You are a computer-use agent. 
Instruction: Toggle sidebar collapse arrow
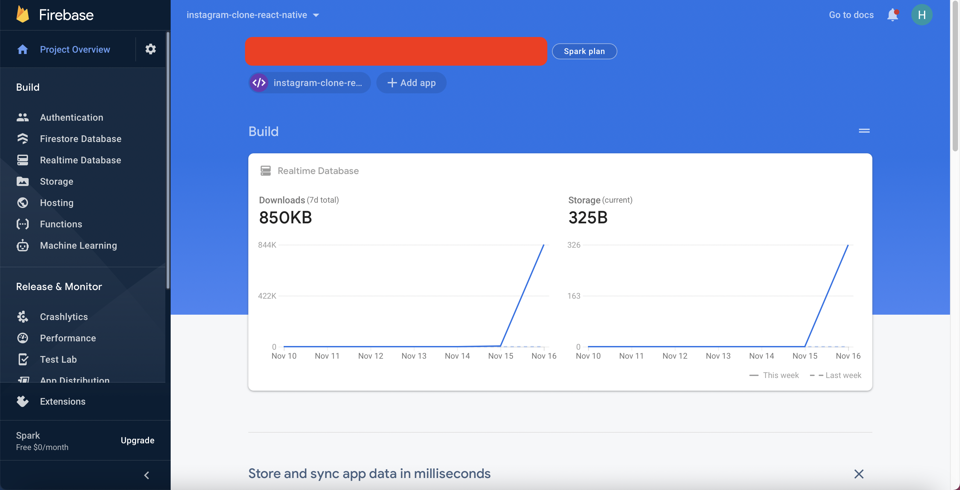click(x=147, y=474)
